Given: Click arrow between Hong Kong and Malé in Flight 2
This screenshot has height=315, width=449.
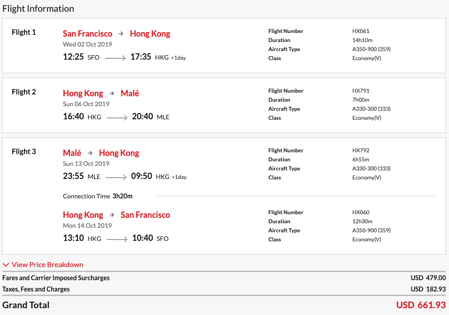Looking at the screenshot, I should click(x=112, y=94).
